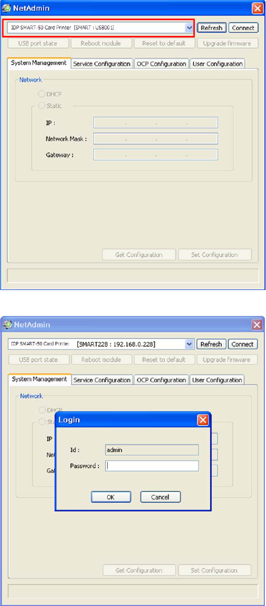Click Refresh button in lower window
The image size is (266, 606).
click(x=211, y=344)
